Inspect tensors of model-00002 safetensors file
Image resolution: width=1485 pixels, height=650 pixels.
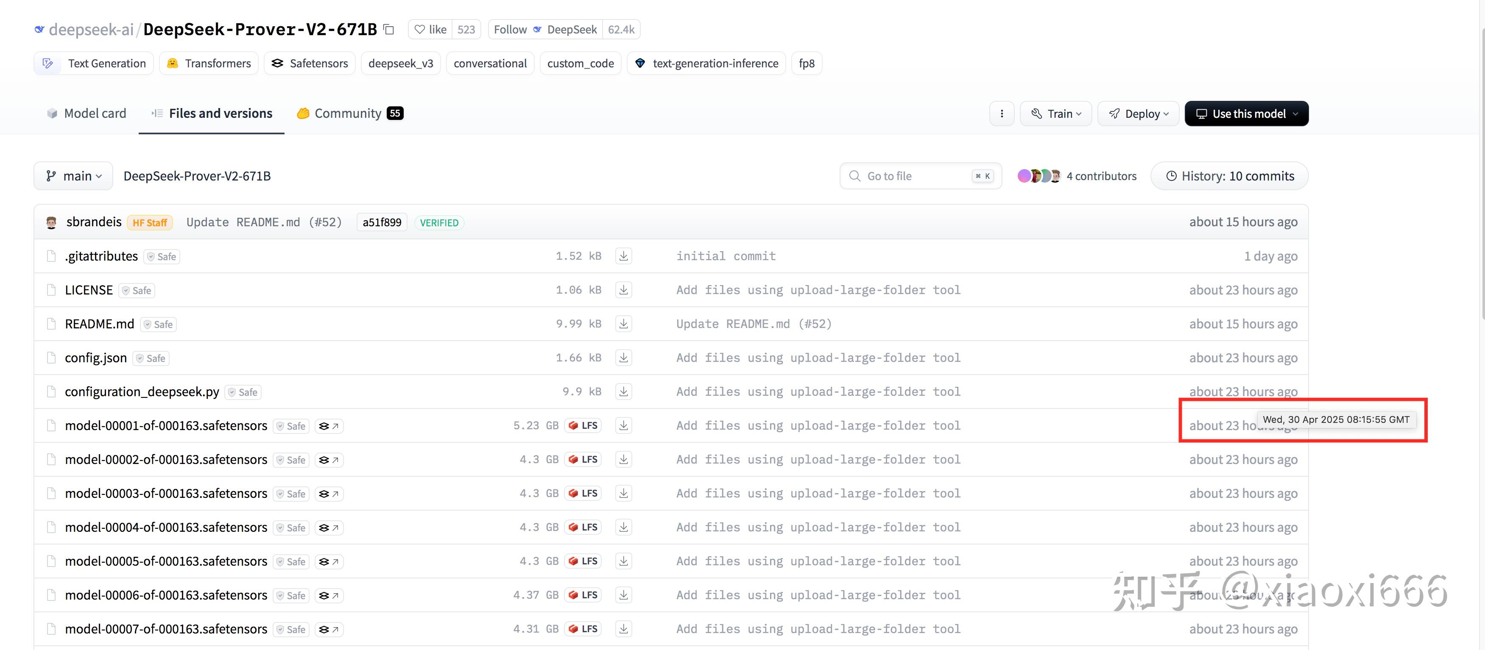click(x=329, y=461)
